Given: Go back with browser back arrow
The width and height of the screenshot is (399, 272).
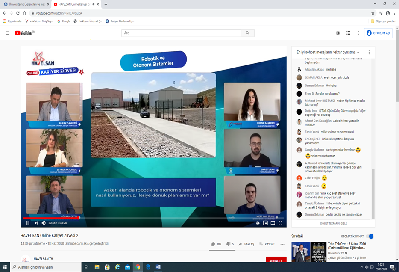Looking at the screenshot, I should pyautogui.click(x=4, y=13).
